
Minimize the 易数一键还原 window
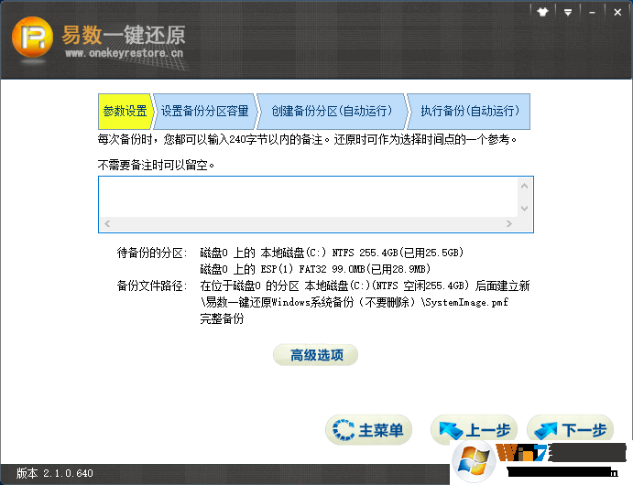click(592, 12)
